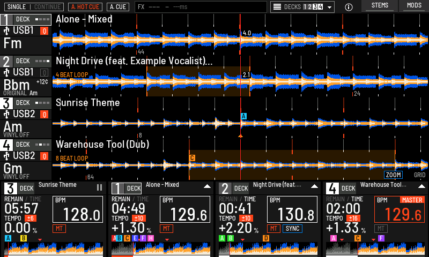Click the USB2 icon on deck 3
Image resolution: width=429 pixels, height=257 pixels.
tap(6, 114)
